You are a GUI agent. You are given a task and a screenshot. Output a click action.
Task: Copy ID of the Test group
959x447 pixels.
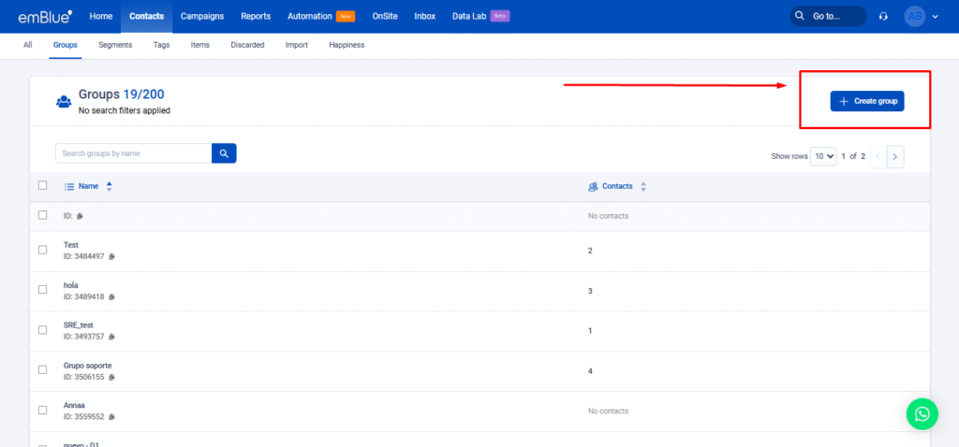(x=111, y=256)
